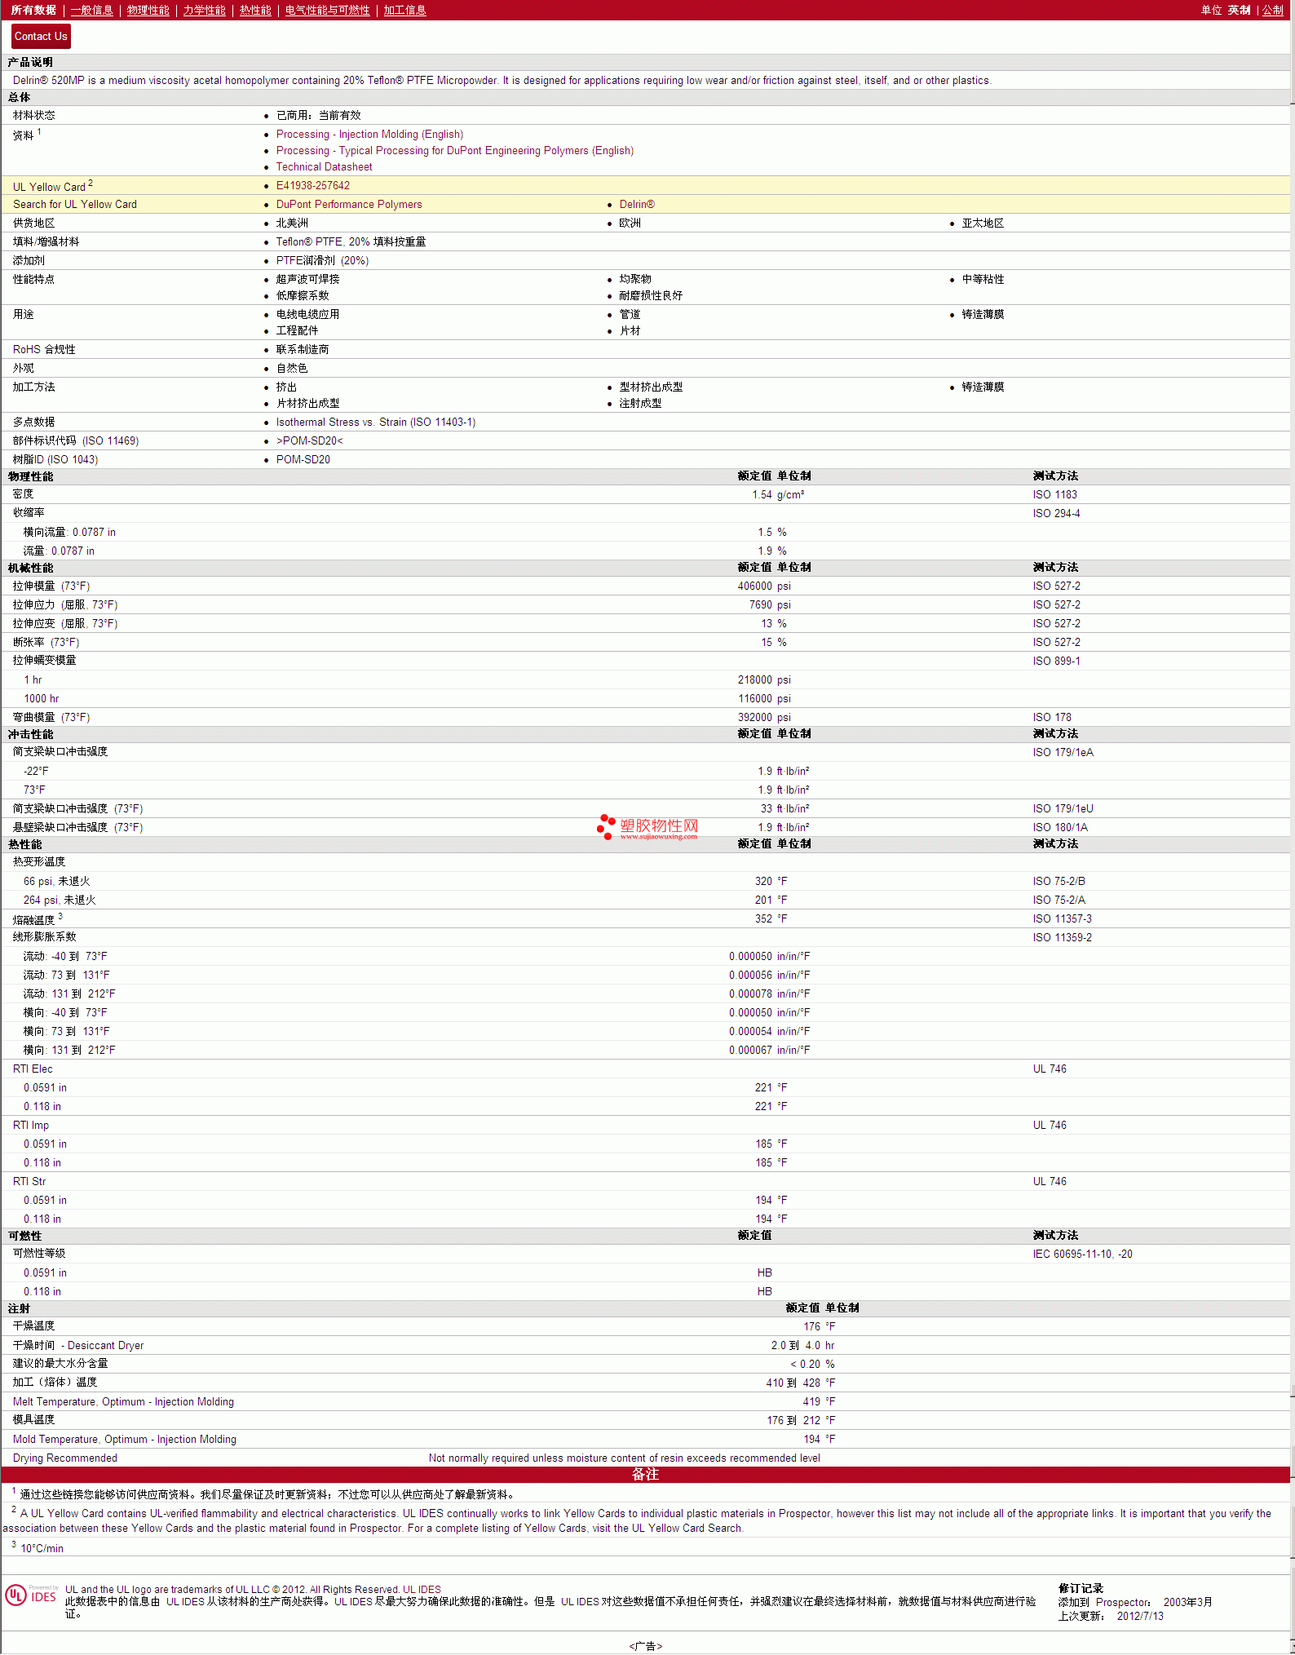Click the Drying Recommended row label
This screenshot has width=1295, height=1655.
click(x=65, y=1458)
